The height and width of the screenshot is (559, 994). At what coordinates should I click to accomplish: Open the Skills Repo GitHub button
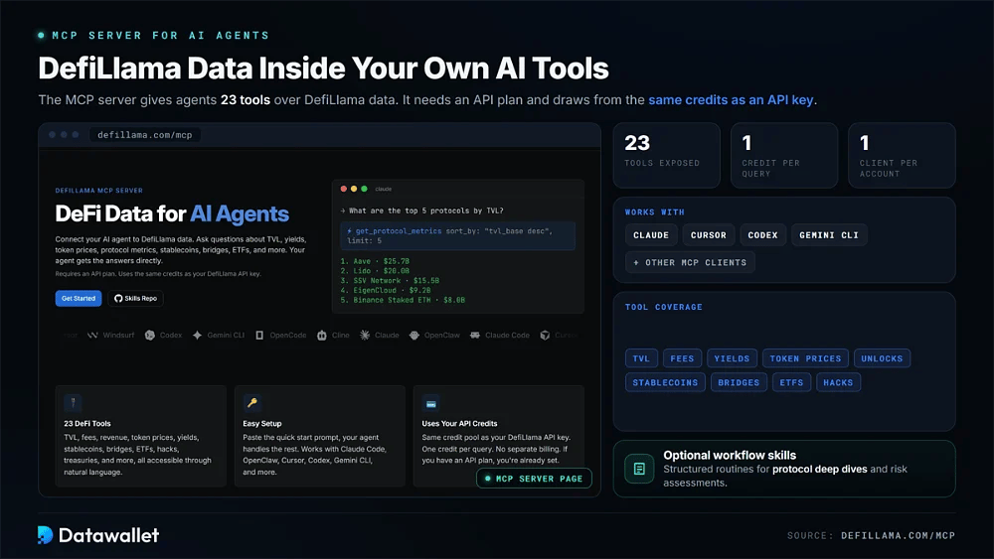coord(135,298)
